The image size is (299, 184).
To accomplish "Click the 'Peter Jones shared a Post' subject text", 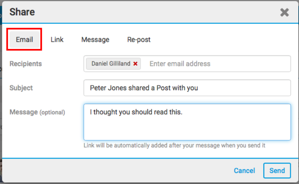I will pyautogui.click(x=144, y=88).
